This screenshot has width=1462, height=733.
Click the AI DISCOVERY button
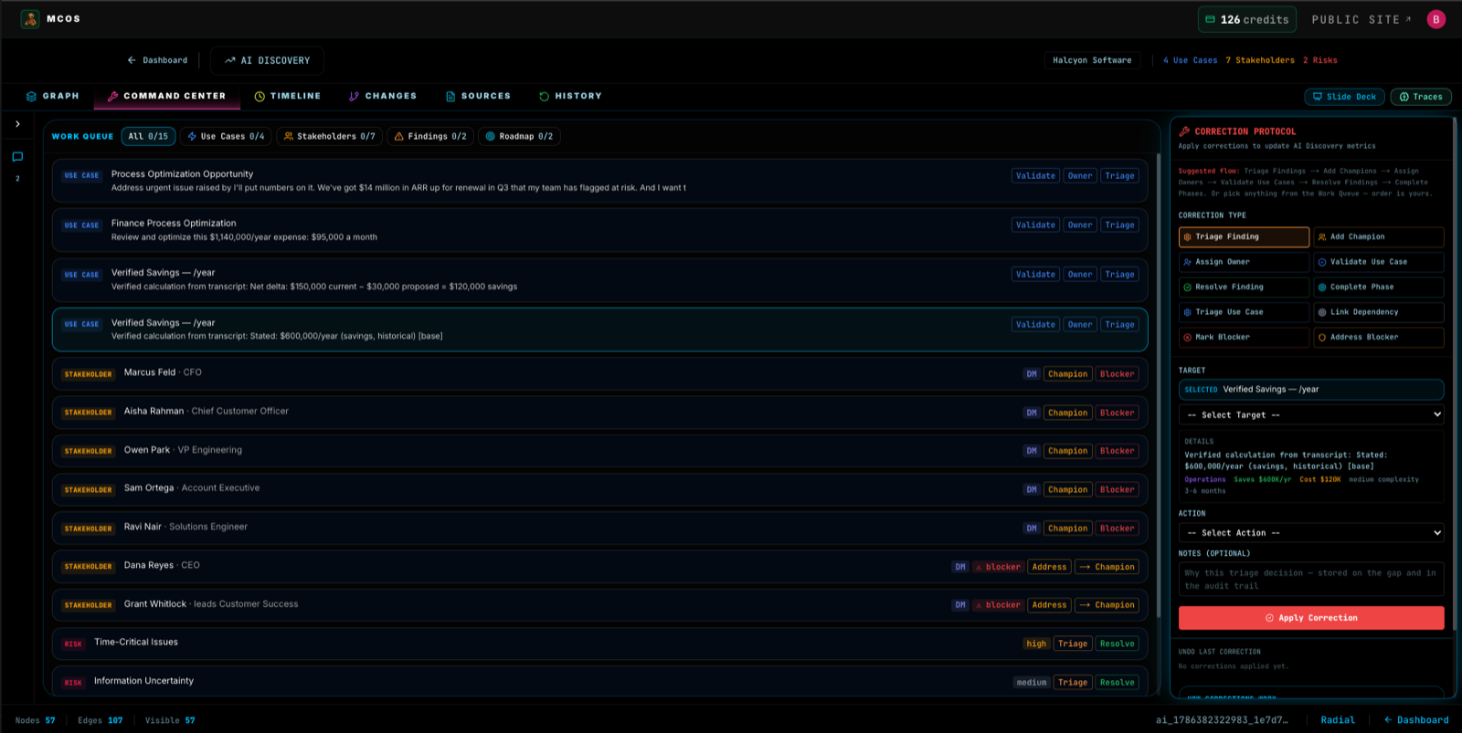coord(267,60)
